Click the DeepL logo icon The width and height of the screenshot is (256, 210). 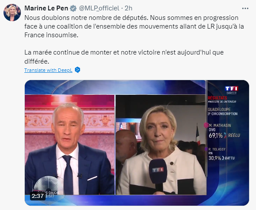(77, 70)
